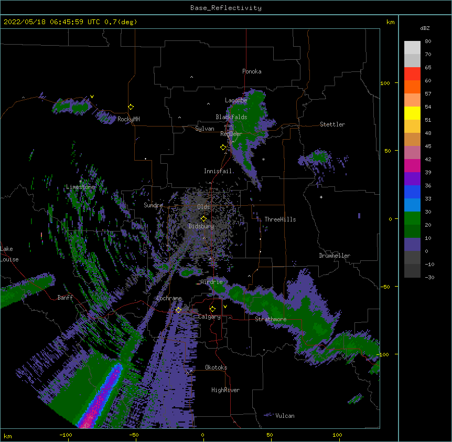Image resolution: width=452 pixels, height=442 pixels.
Task: Click the Banff label
Action: pyautogui.click(x=65, y=298)
